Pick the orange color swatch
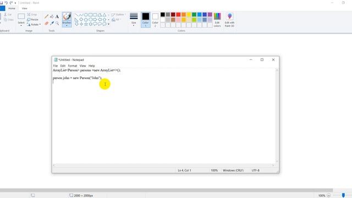Viewport: 352px width, 198px height. [184, 15]
